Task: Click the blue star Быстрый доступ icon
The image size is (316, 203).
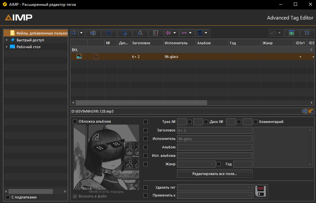Action: [x=12, y=40]
